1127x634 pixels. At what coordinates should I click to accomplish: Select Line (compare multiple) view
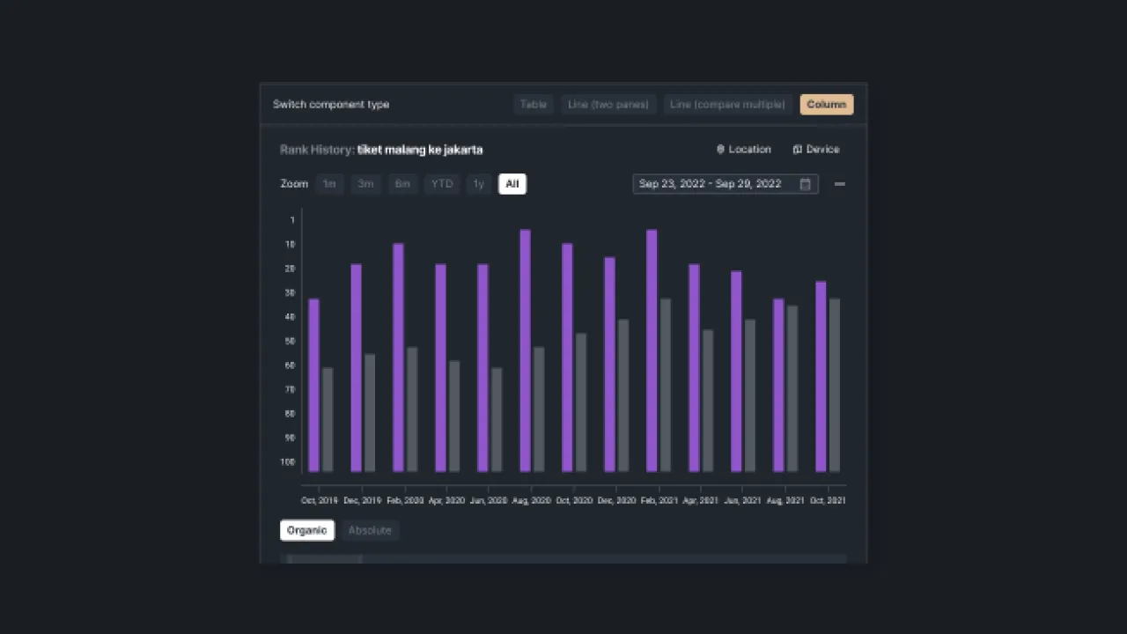pos(727,104)
